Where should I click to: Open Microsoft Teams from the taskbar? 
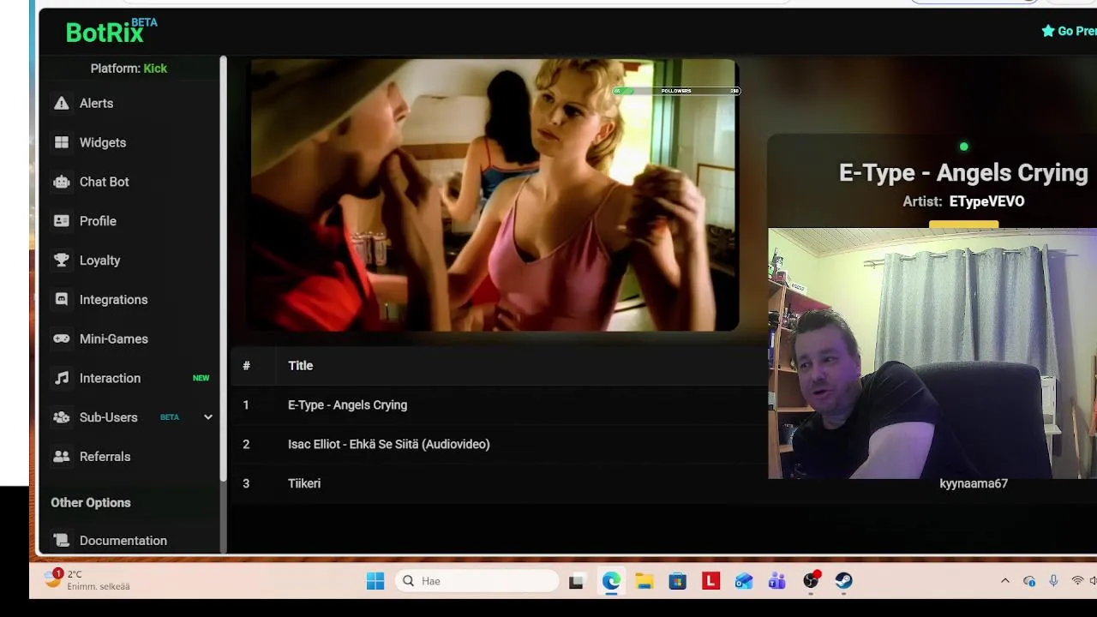coord(777,581)
